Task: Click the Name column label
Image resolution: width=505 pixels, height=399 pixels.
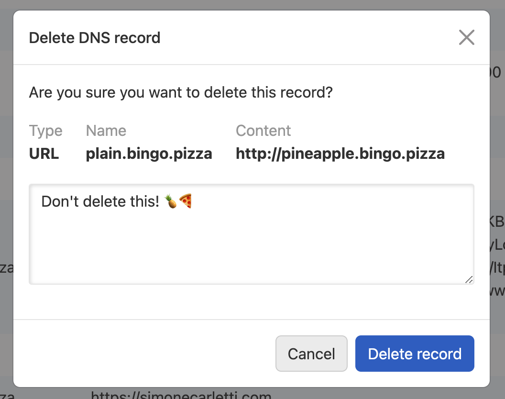Action: (x=106, y=131)
